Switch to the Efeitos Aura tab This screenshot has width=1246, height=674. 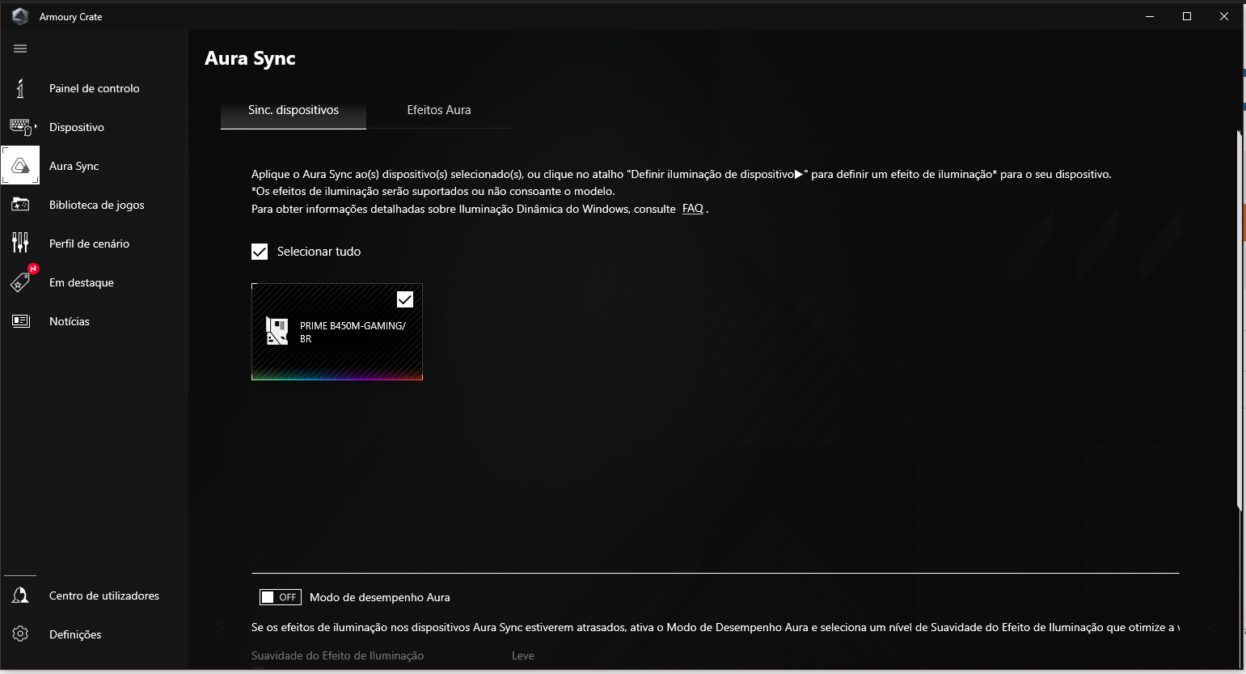coord(439,111)
